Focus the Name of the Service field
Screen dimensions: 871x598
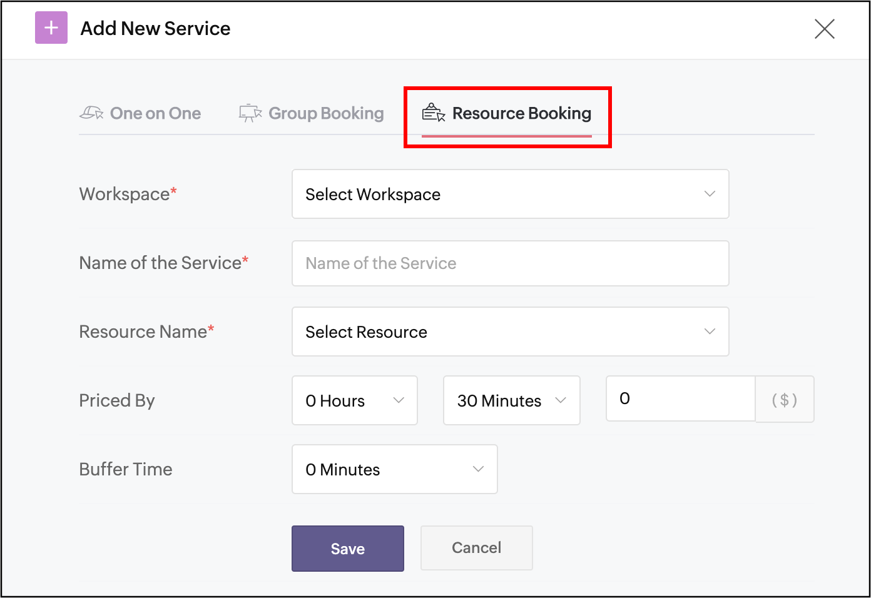coord(510,263)
